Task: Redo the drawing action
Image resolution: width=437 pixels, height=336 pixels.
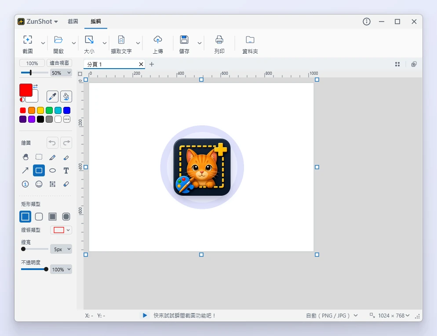Action: coord(66,143)
